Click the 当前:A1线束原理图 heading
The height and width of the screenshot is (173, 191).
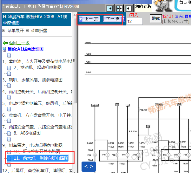click(x=26, y=49)
